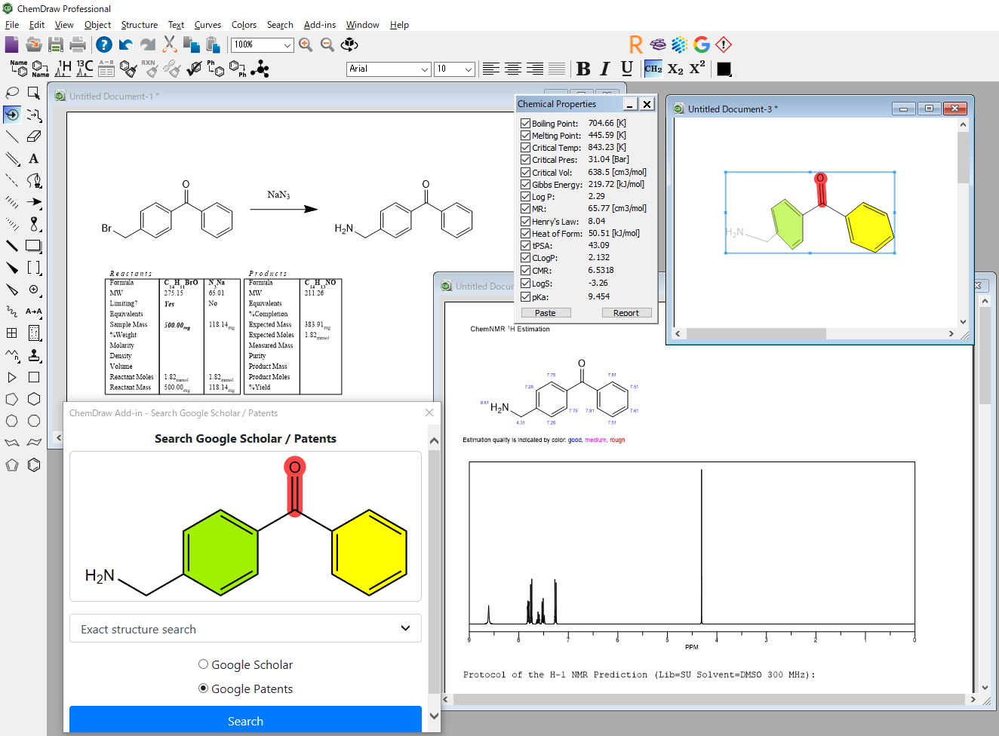The width and height of the screenshot is (999, 736).
Task: Uncheck the Boiling Point property
Action: click(x=526, y=123)
